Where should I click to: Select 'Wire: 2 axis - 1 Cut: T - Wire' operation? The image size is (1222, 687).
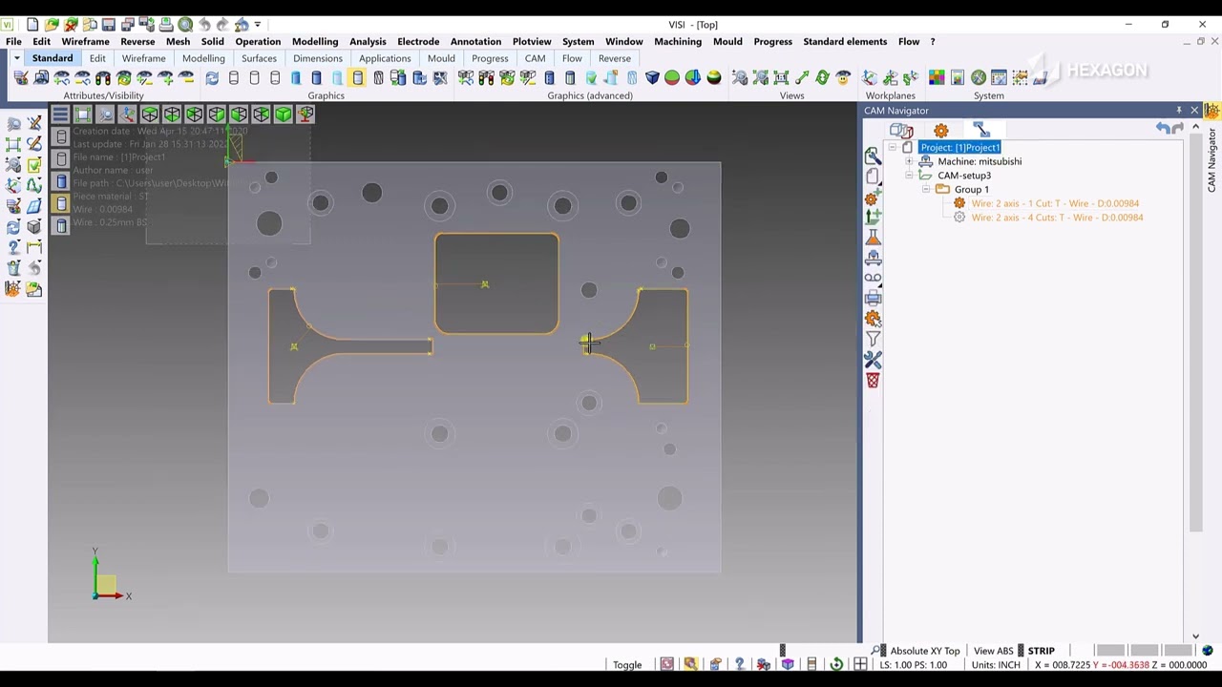pyautogui.click(x=1055, y=203)
